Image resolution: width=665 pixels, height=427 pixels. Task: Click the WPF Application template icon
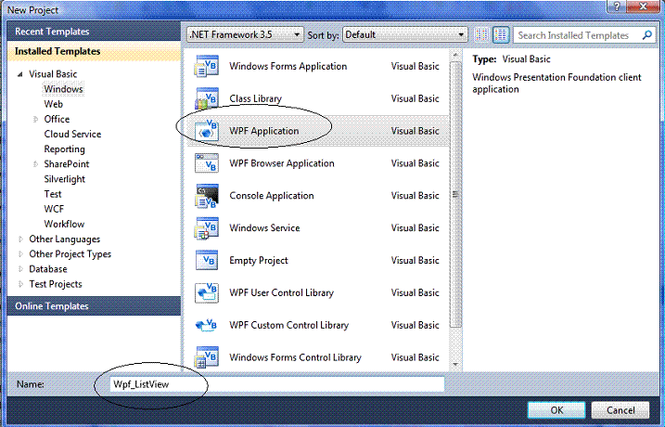tap(207, 131)
